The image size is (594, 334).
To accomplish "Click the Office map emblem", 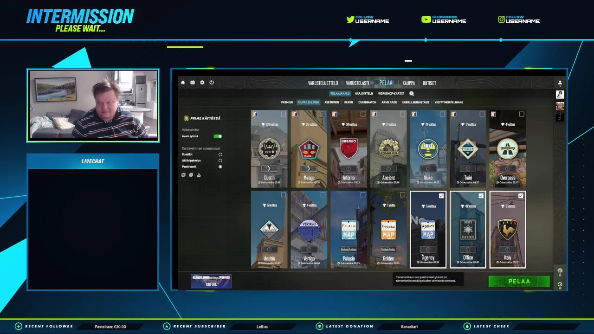I will 468,230.
